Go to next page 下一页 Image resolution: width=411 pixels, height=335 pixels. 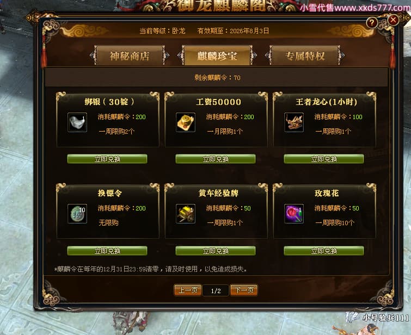244,290
